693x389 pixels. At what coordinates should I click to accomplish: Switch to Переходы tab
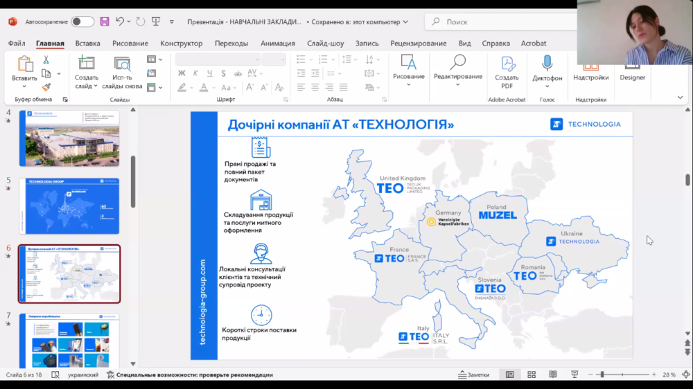231,44
